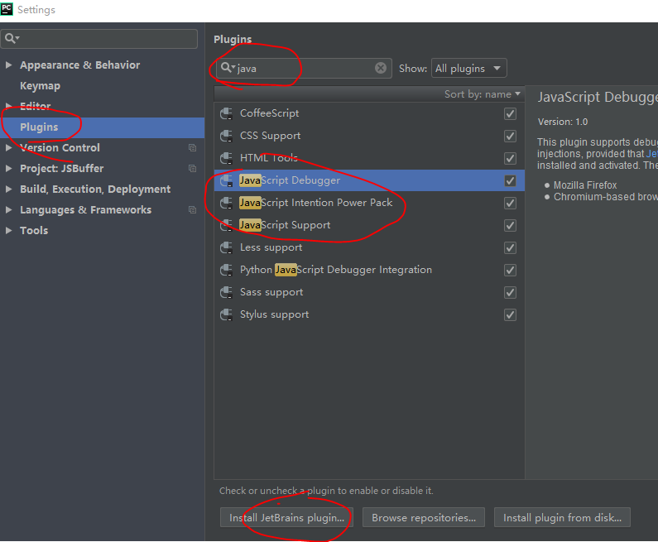Click the Less support plugin icon
658x542 pixels.
[227, 247]
